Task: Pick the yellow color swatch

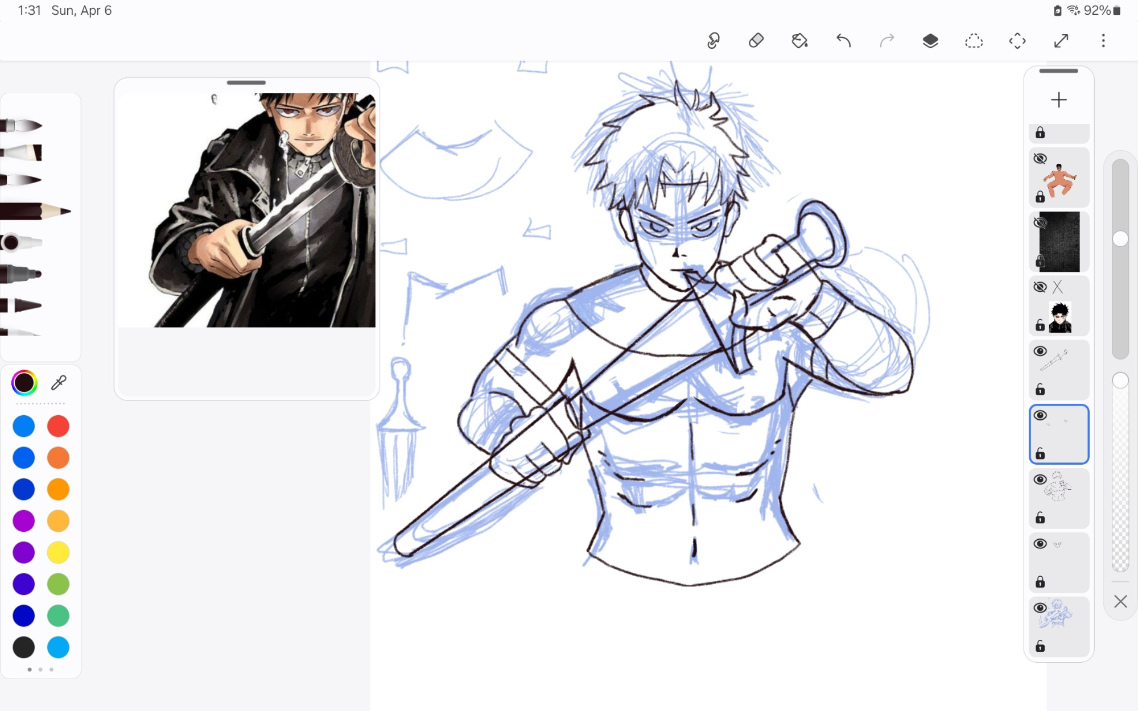Action: pyautogui.click(x=58, y=552)
